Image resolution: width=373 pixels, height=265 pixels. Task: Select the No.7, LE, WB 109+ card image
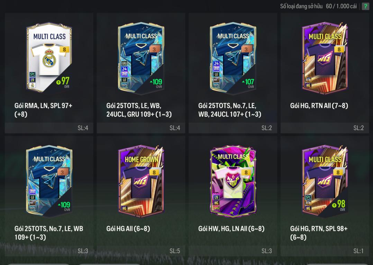49,181
